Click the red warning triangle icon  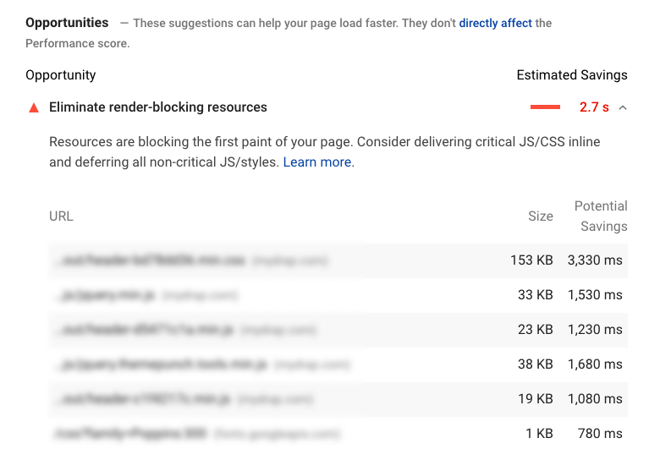(x=34, y=108)
